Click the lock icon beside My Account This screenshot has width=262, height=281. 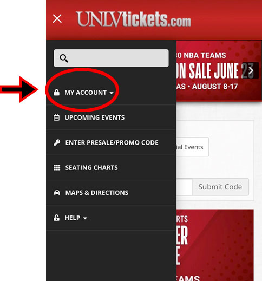tap(56, 92)
